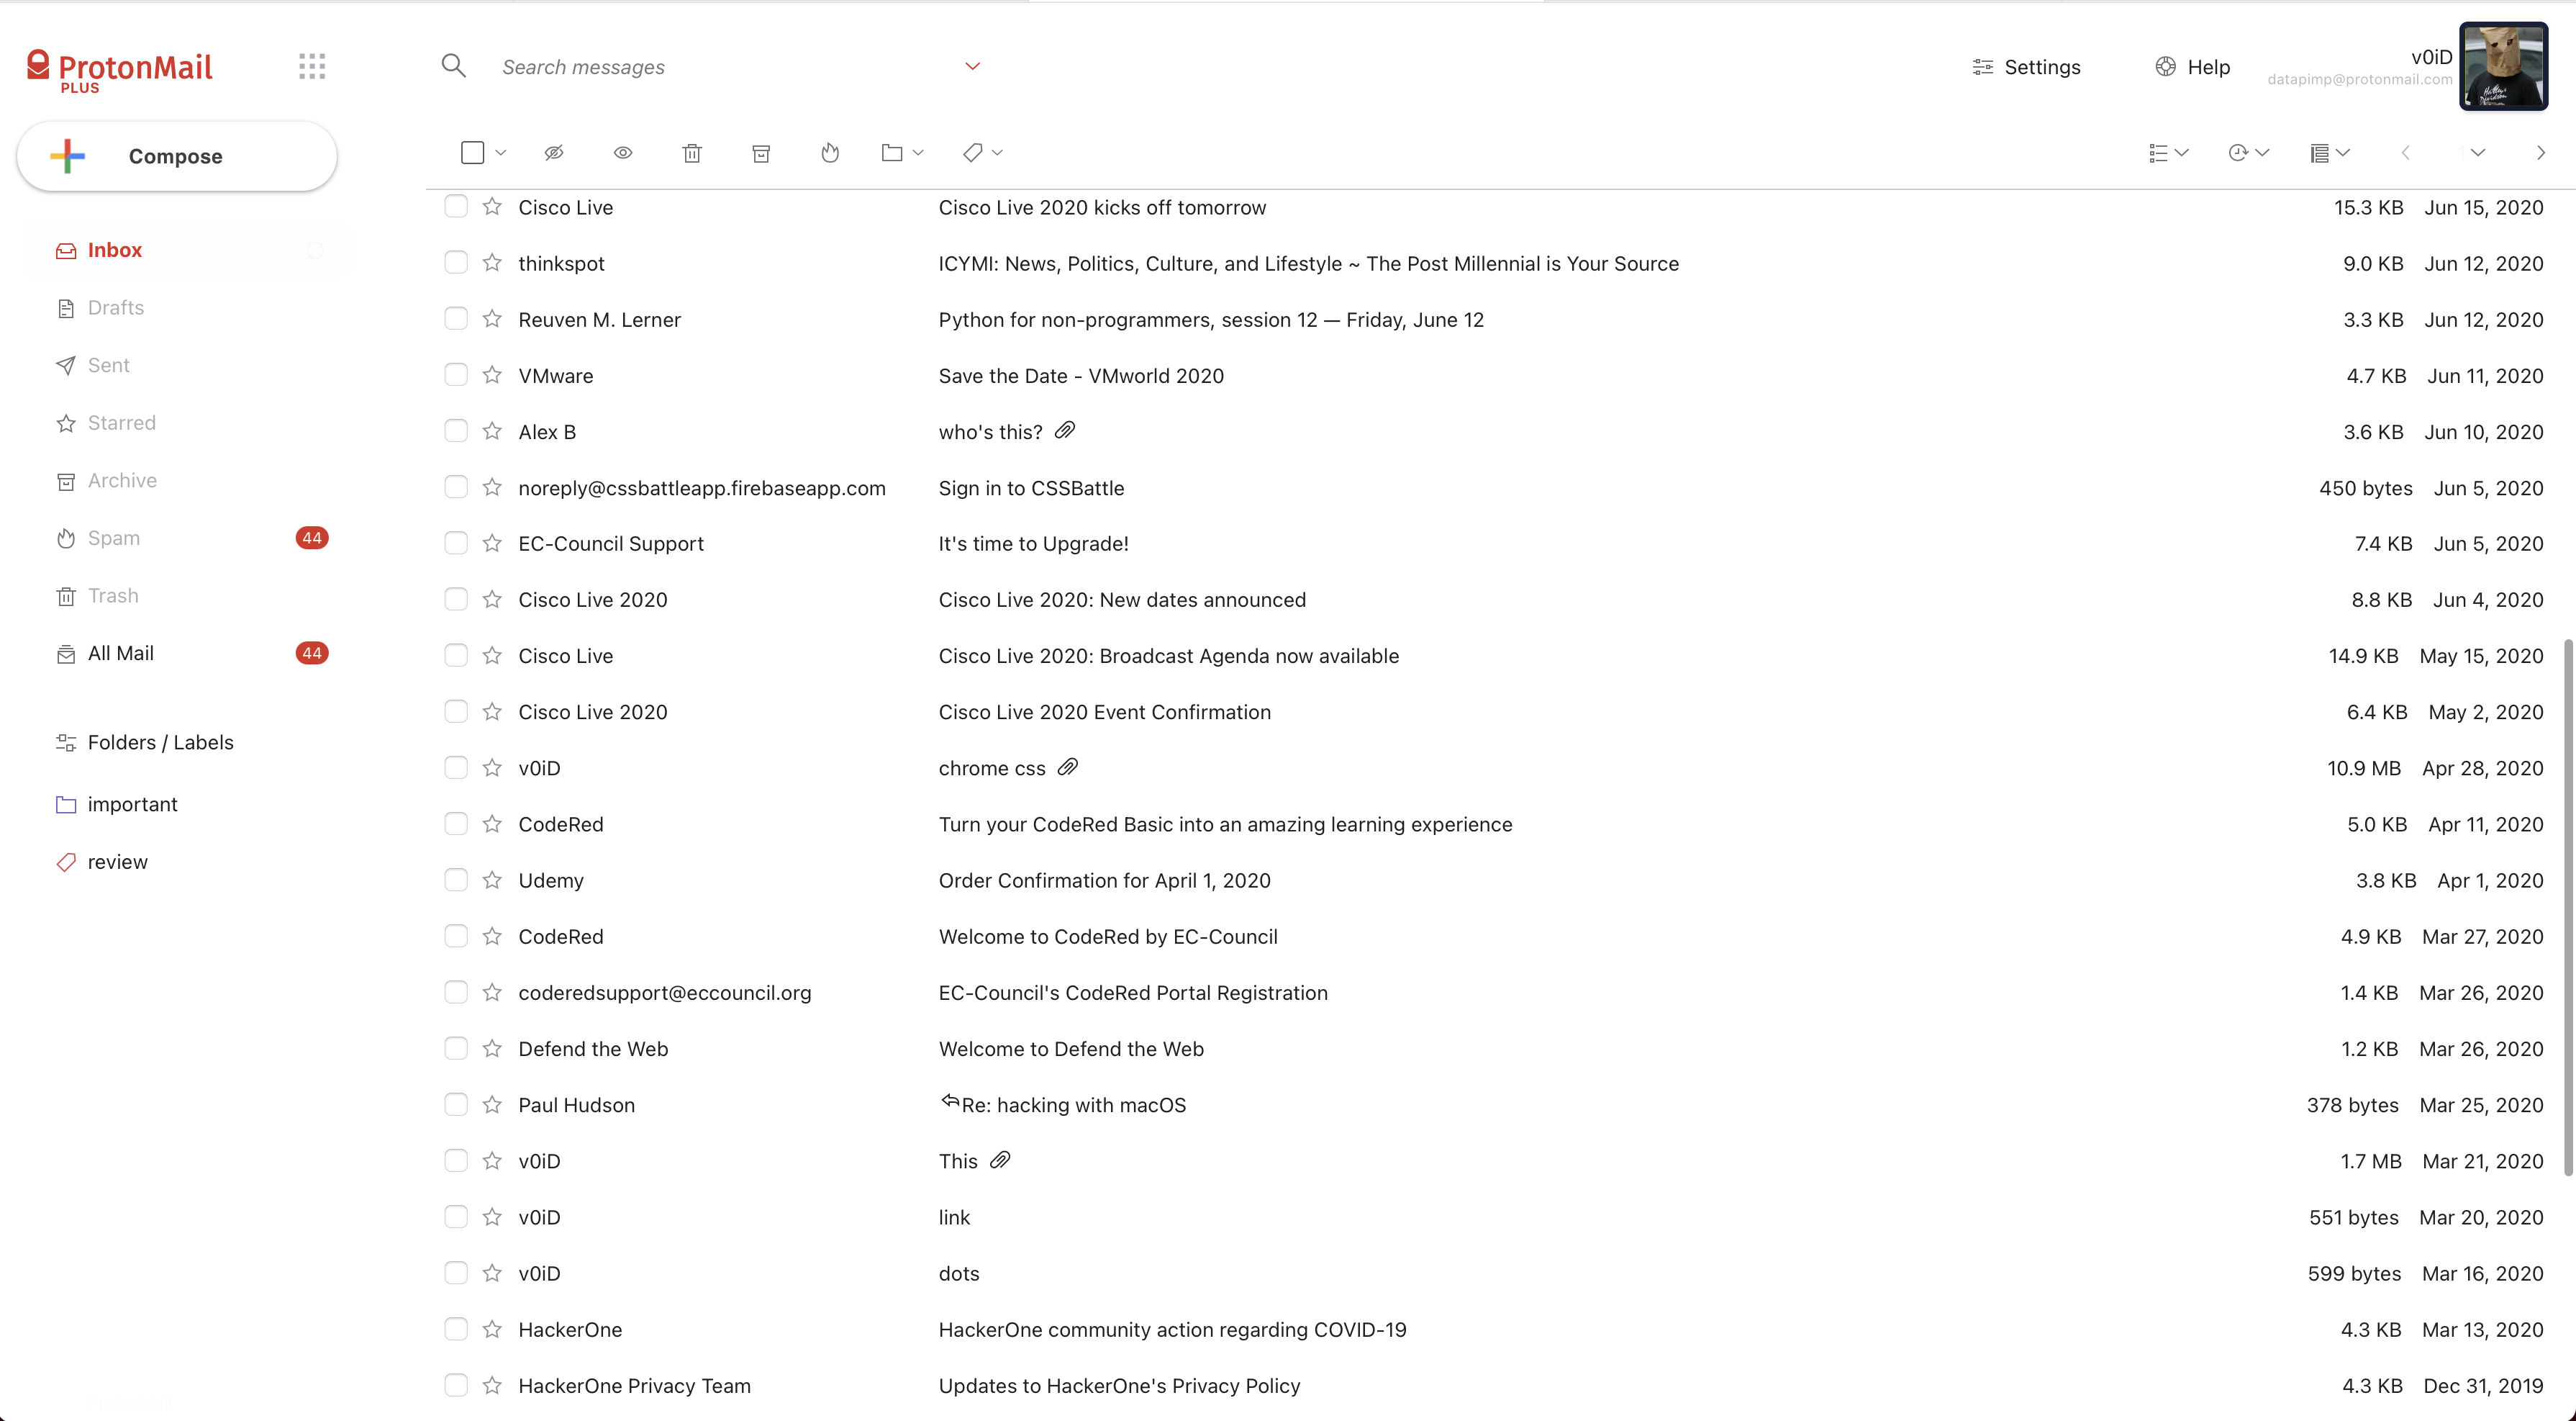Screen dimensions: 2576x1421
Task: Star the Alex B email
Action: 492,431
